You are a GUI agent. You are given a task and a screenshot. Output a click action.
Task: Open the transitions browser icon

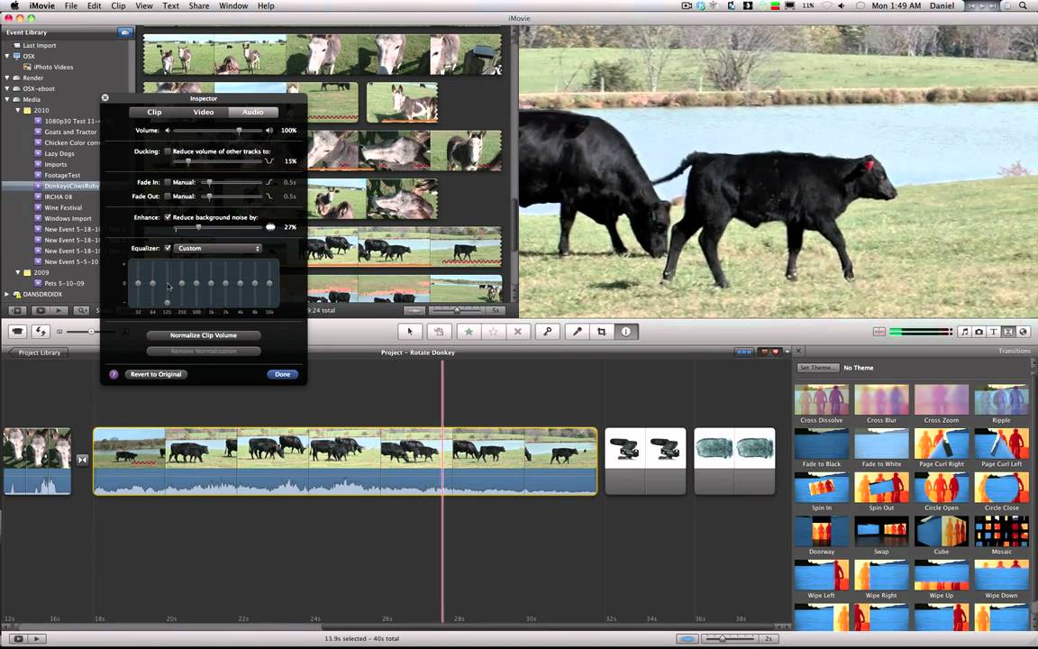1008,332
